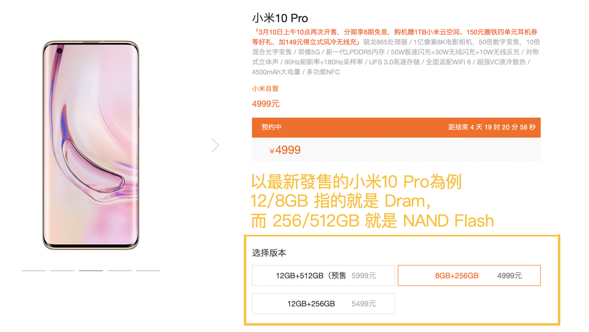
Task: Open the 小米10 Pro product title
Action: coord(280,18)
